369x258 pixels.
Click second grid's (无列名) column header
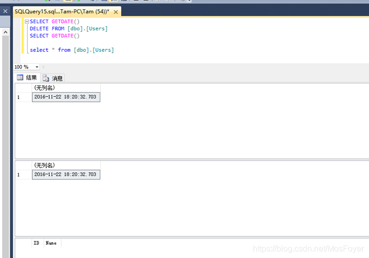[66, 165]
